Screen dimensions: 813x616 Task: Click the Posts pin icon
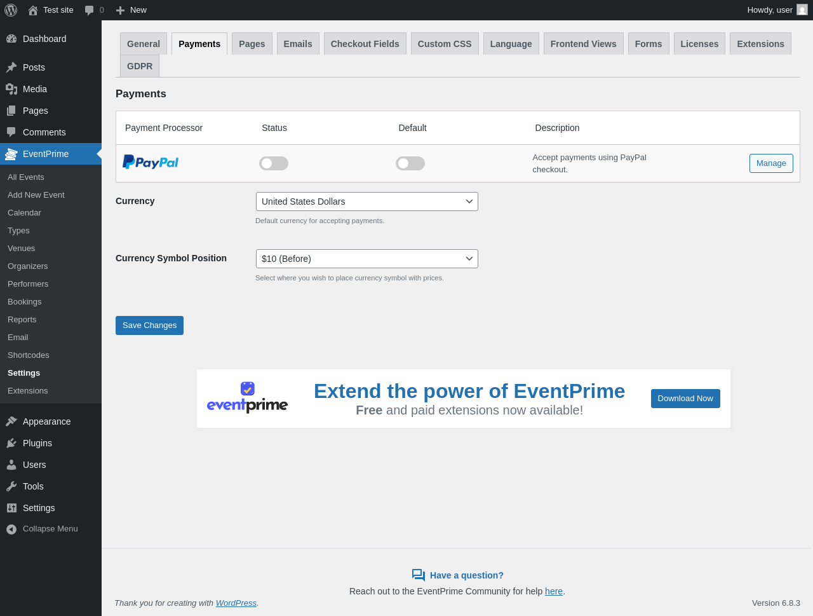tap(11, 67)
